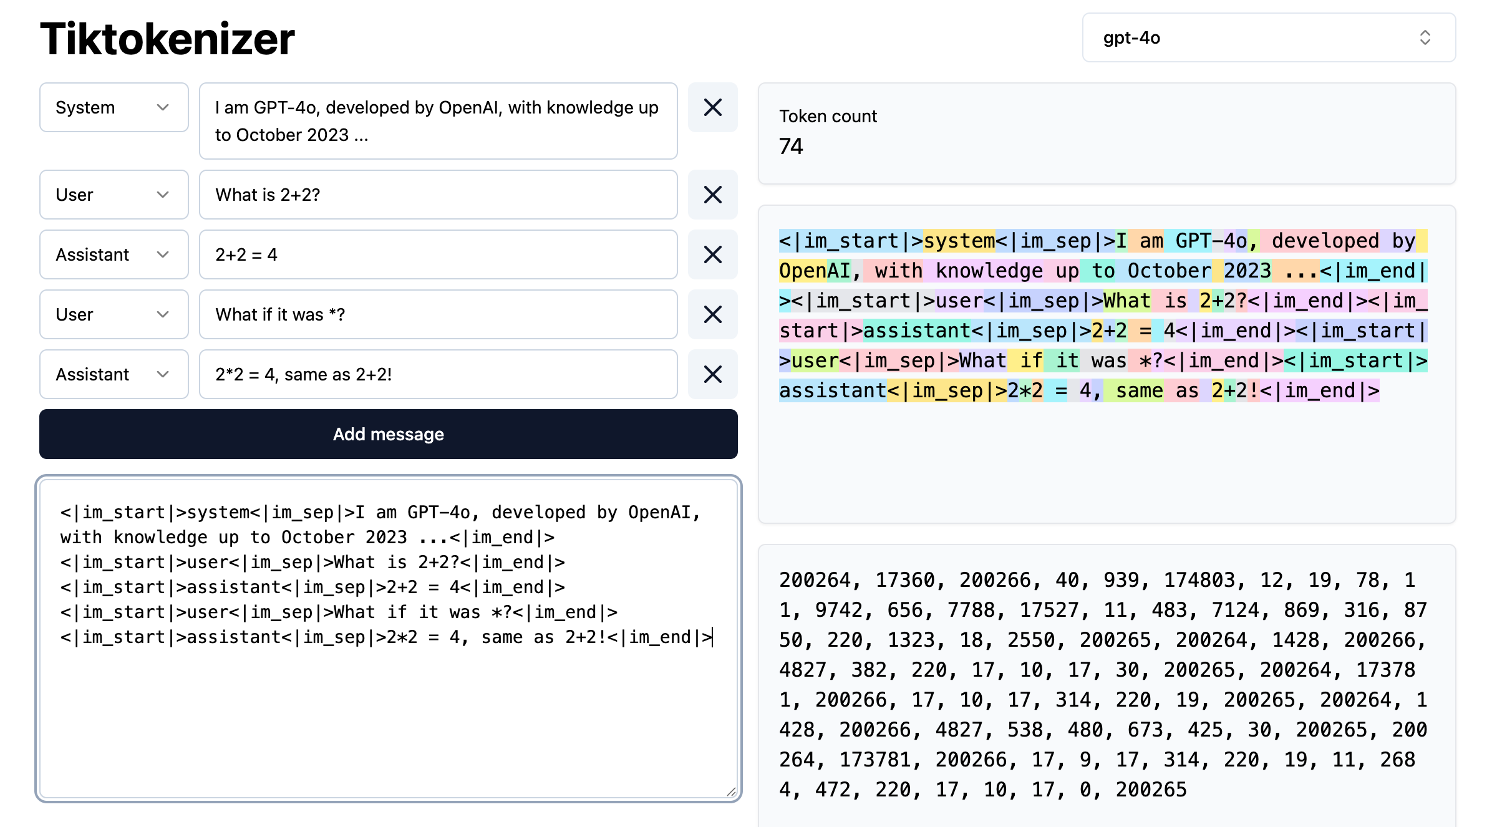Edit the '2*2 = 4, same as 2+2!' field
1492x827 pixels.
tap(438, 374)
